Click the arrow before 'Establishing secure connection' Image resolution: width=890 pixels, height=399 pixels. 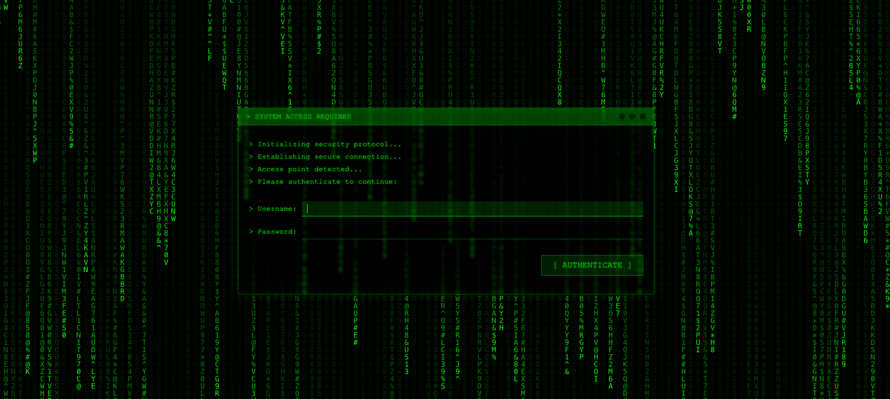click(x=251, y=157)
